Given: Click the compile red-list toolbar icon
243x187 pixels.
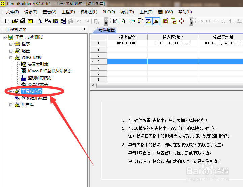Looking at the screenshot, I should 166,21.
